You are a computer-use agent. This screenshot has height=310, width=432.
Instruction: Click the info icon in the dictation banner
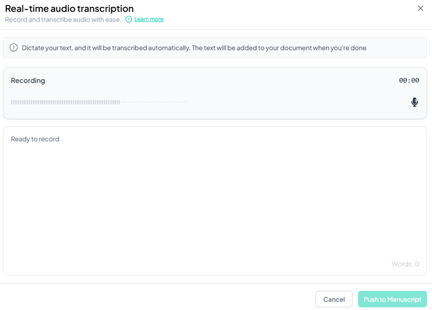(14, 47)
